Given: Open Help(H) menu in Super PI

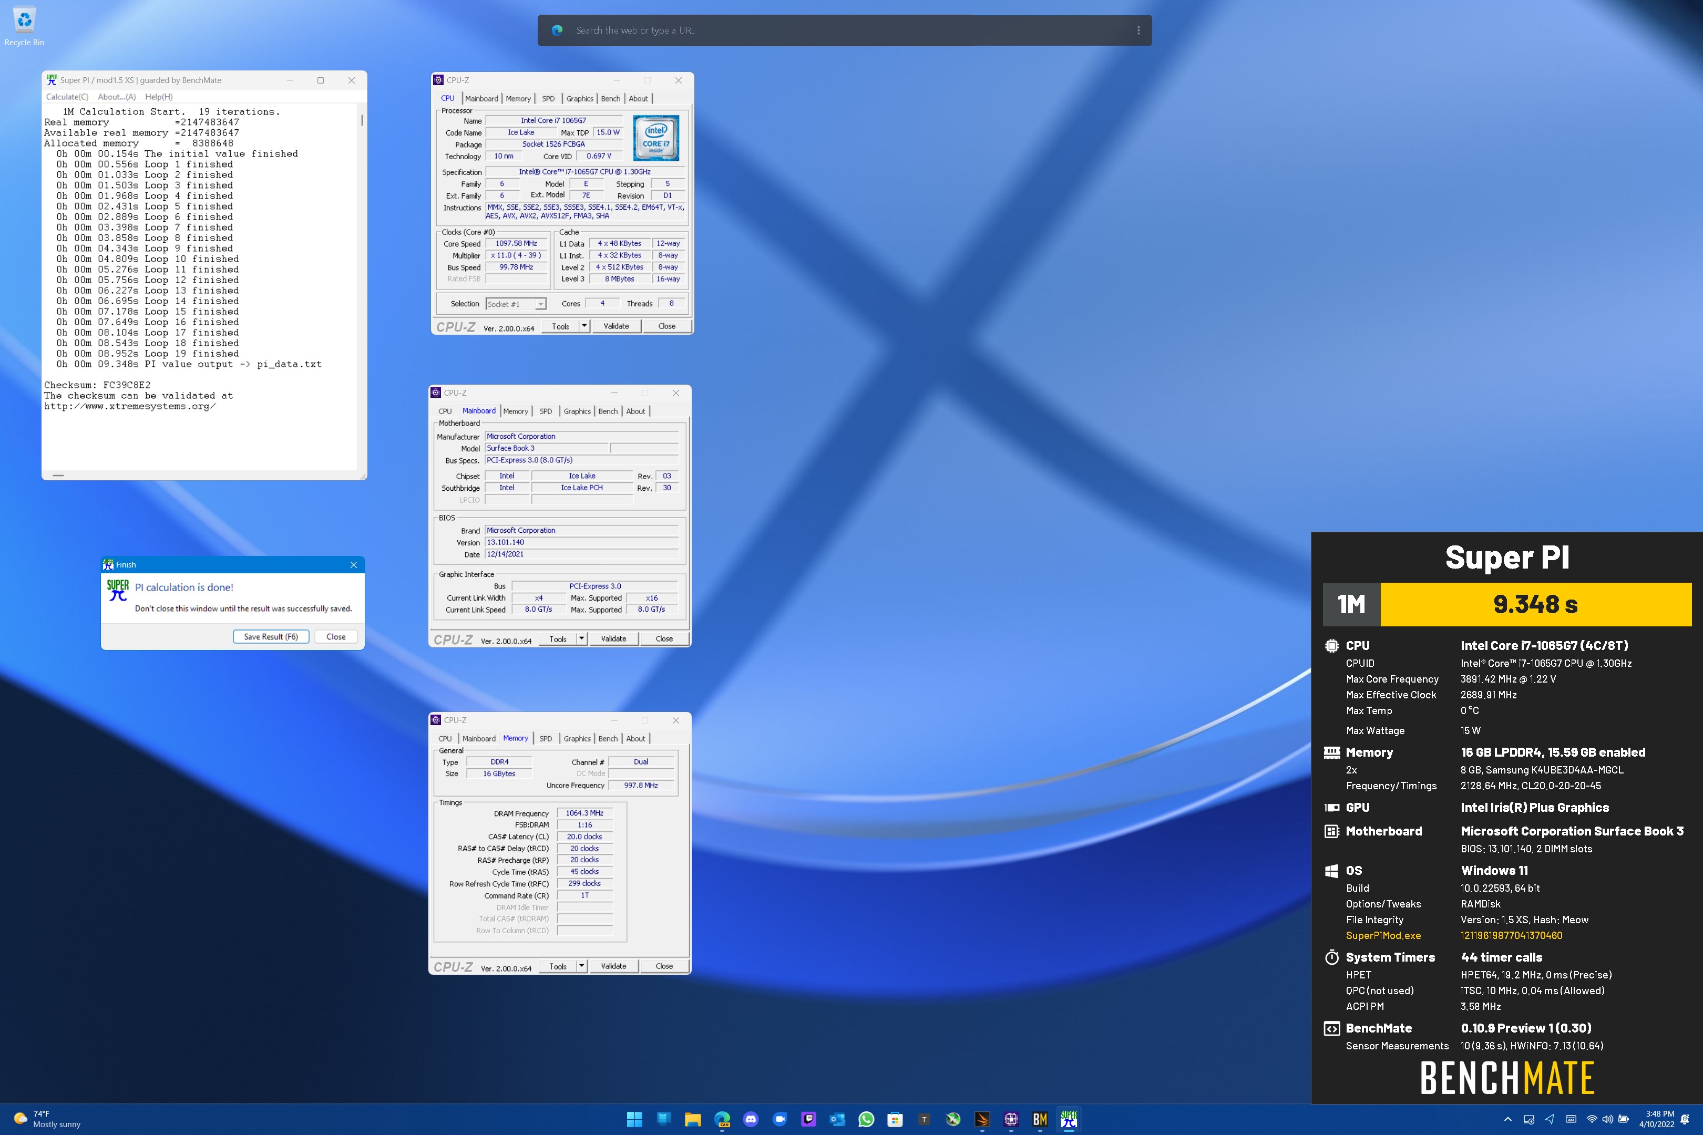Looking at the screenshot, I should (159, 97).
